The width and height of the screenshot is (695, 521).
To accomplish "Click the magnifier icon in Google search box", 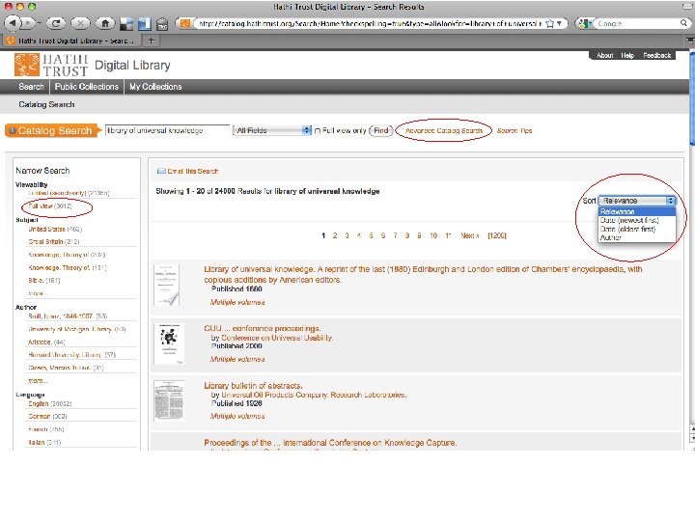I will click(x=684, y=23).
